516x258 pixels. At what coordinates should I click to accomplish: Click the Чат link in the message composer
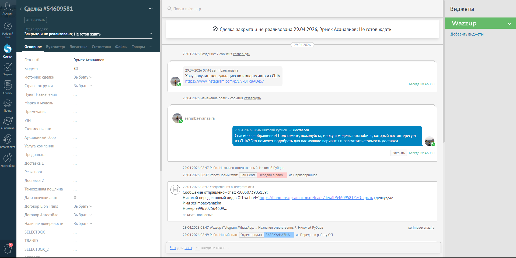point(173,248)
